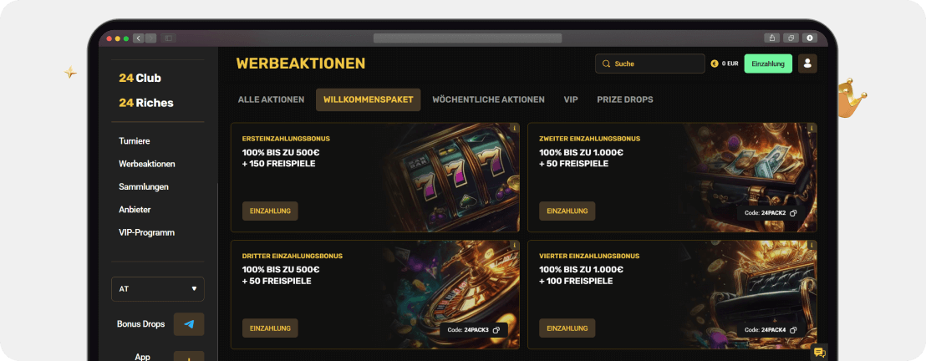This screenshot has width=926, height=361.
Task: Open the user profile icon
Action: [x=807, y=64]
